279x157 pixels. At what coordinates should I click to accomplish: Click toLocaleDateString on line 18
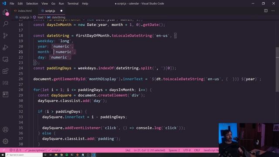pos(132,36)
